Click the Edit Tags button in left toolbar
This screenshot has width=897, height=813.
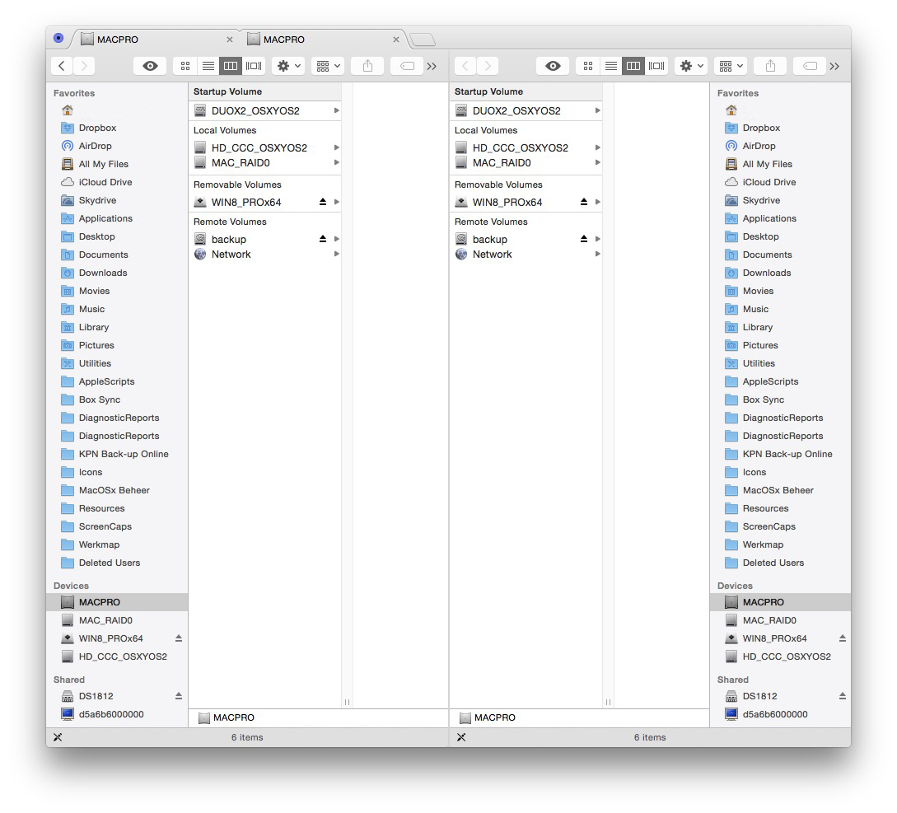point(407,67)
